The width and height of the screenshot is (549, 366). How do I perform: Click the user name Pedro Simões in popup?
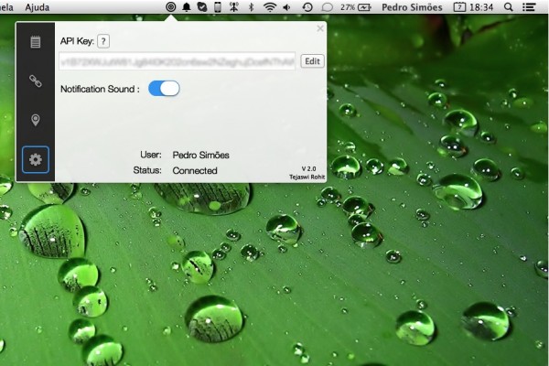[x=201, y=156]
